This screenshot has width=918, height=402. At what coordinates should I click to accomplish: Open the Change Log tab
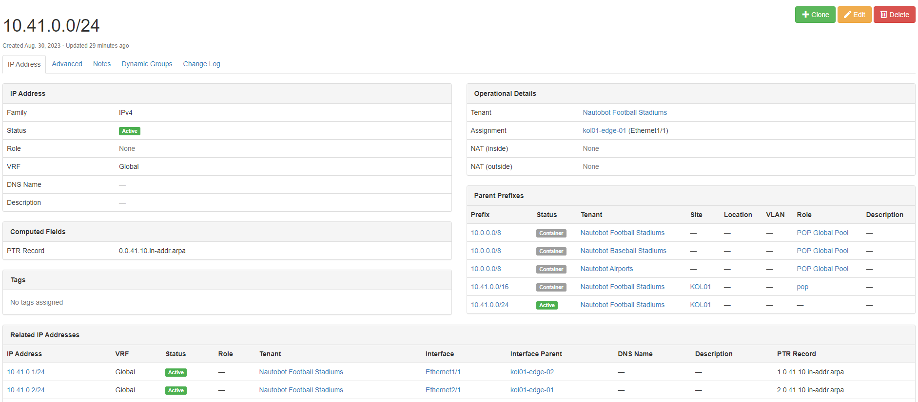tap(201, 64)
